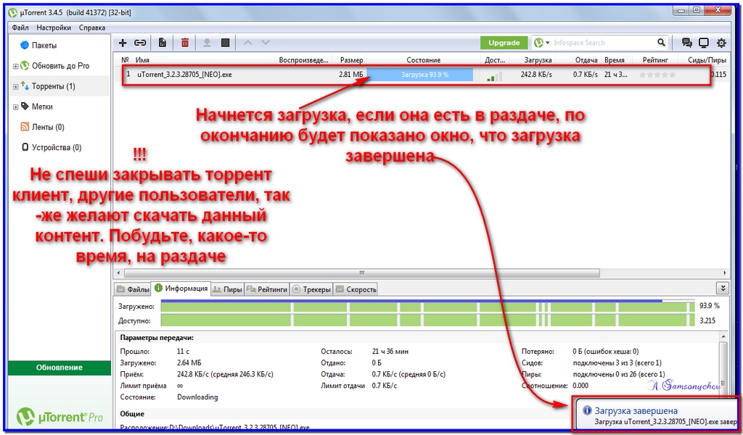Switch to the Файлы tab
Screen dimensions: 743x435
pyautogui.click(x=133, y=289)
